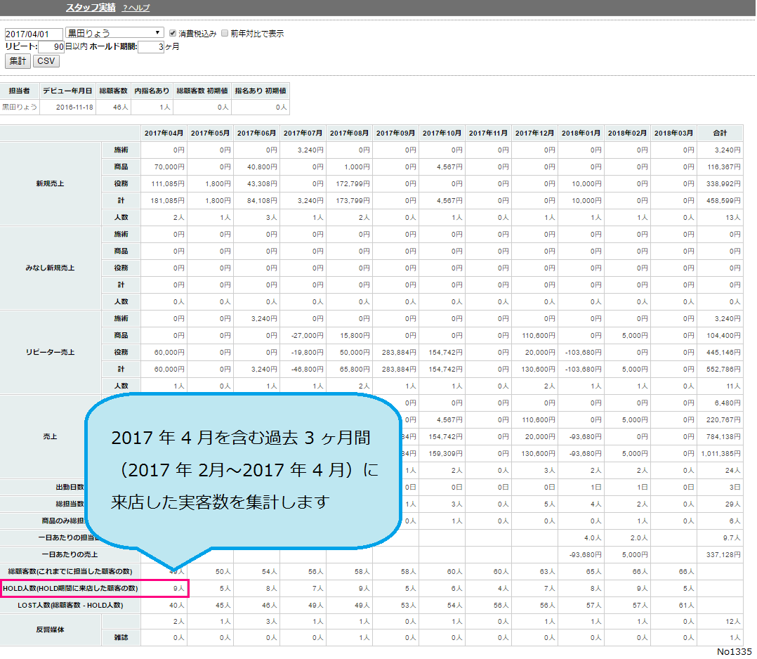Image resolution: width=757 pixels, height=659 pixels.
Task: Select the 新規売上 row heading
Action: tap(51, 183)
